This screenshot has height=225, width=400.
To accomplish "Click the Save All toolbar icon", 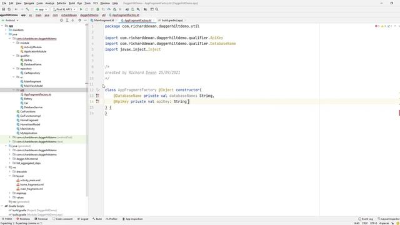I will (x=3, y=9).
